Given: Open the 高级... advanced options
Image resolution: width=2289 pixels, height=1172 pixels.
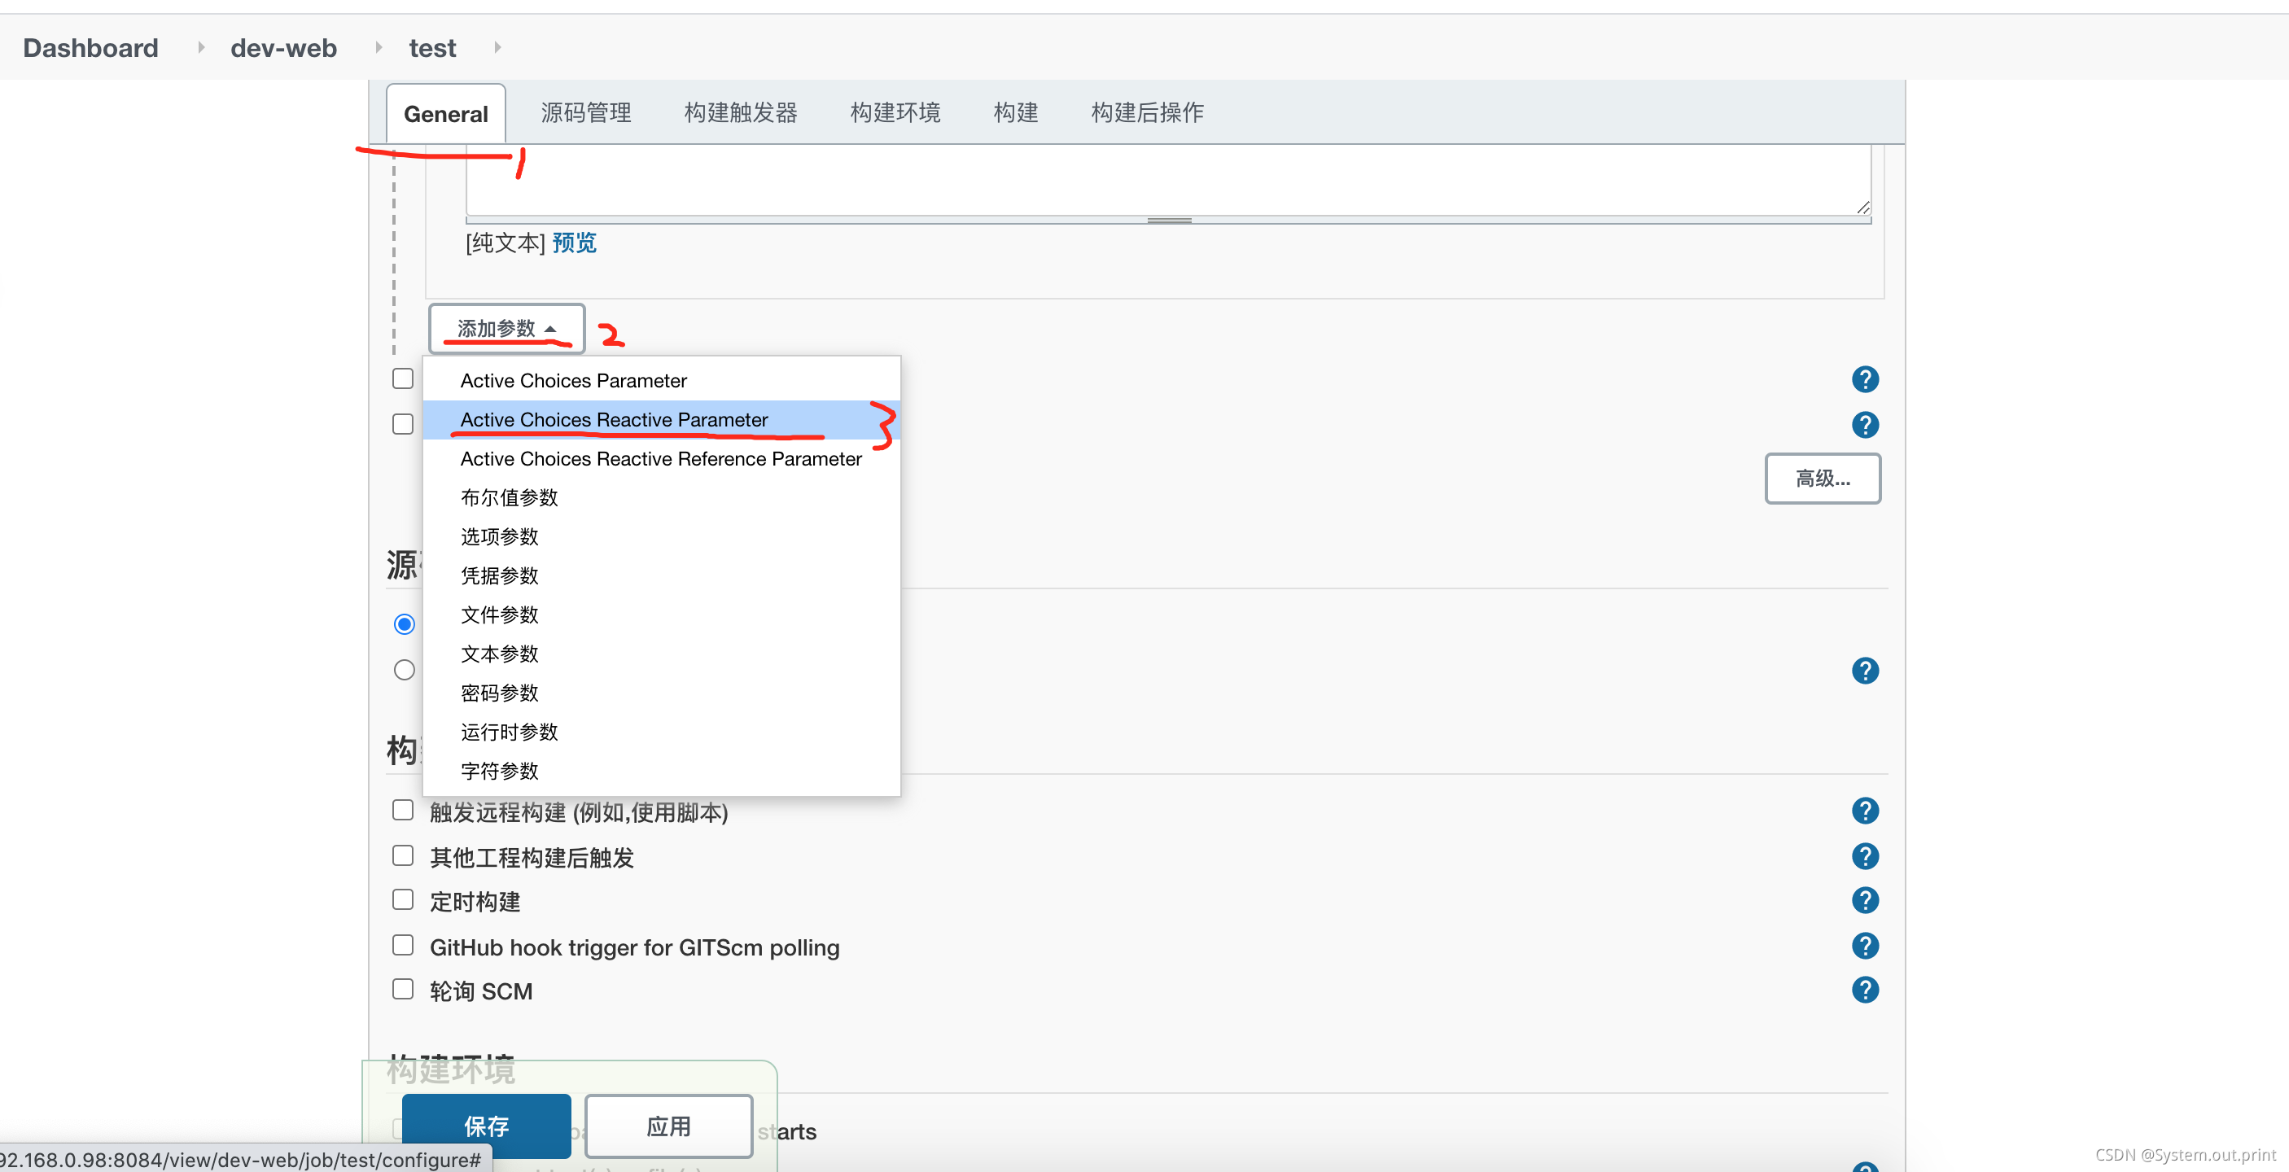Looking at the screenshot, I should pos(1823,479).
